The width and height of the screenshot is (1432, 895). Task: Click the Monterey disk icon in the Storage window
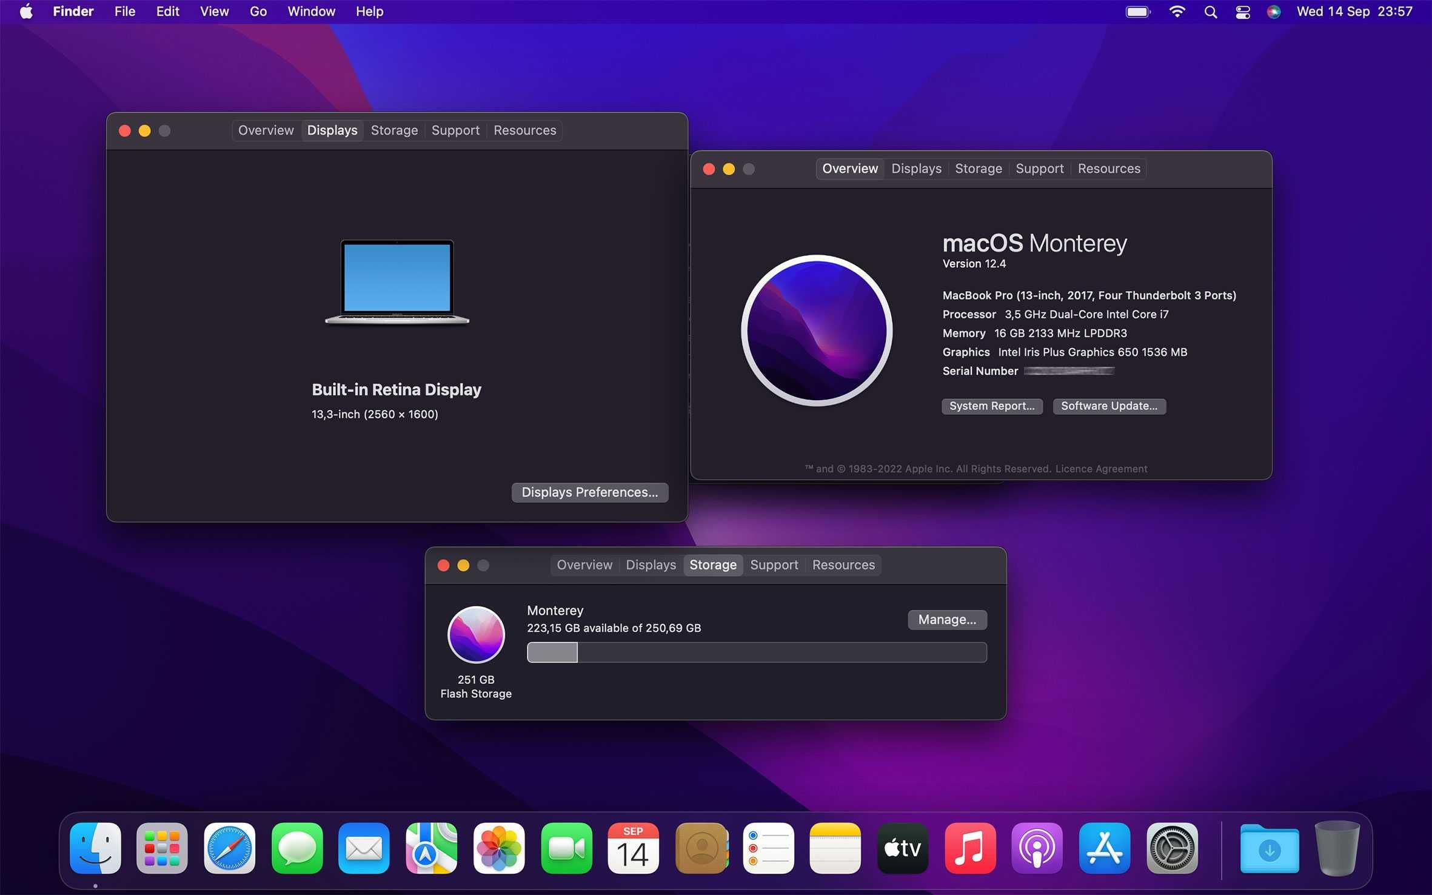(476, 635)
